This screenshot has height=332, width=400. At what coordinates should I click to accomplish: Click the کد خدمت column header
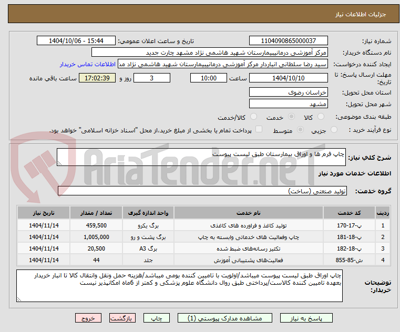pos(349,213)
